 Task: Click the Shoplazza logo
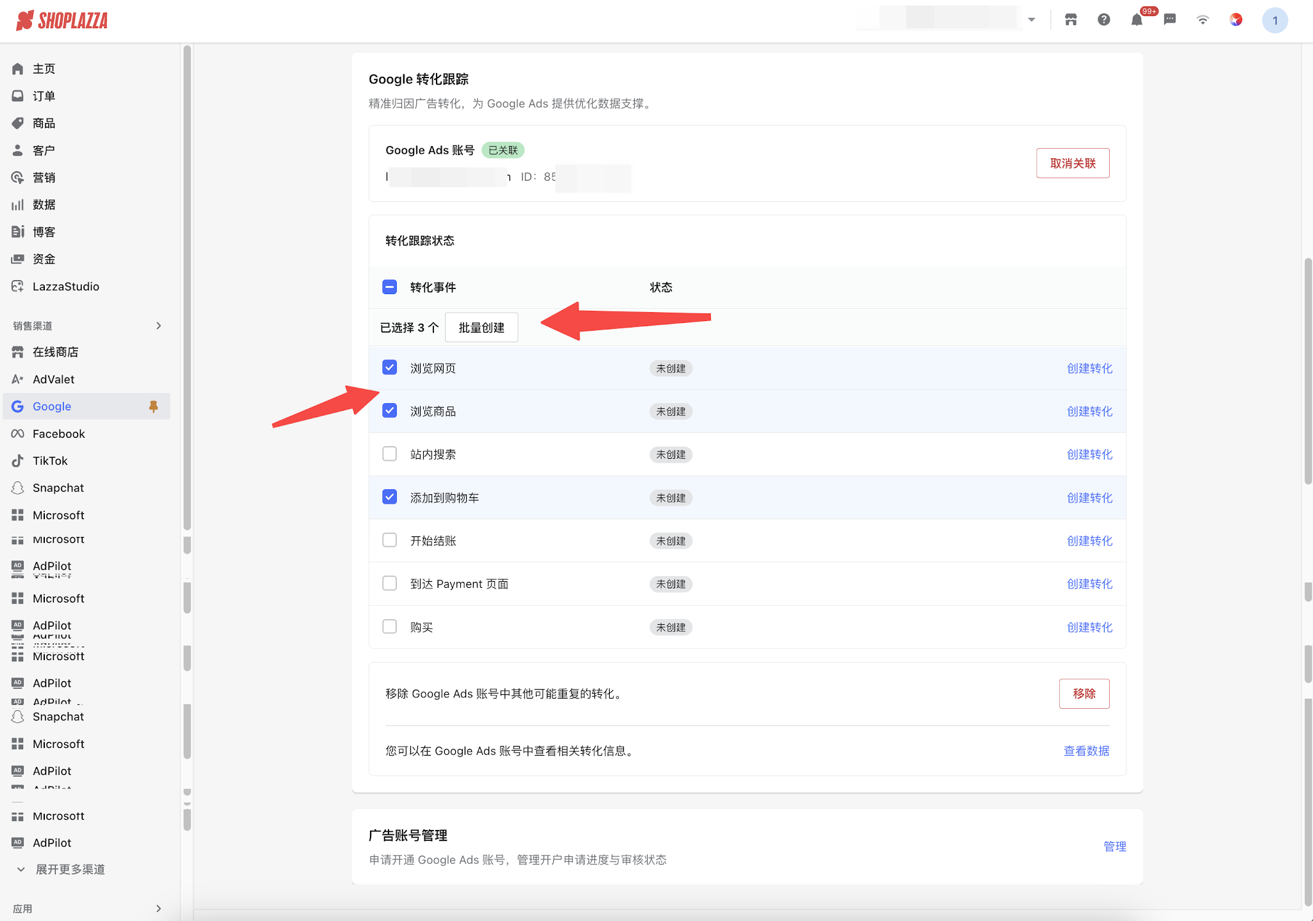62,21
